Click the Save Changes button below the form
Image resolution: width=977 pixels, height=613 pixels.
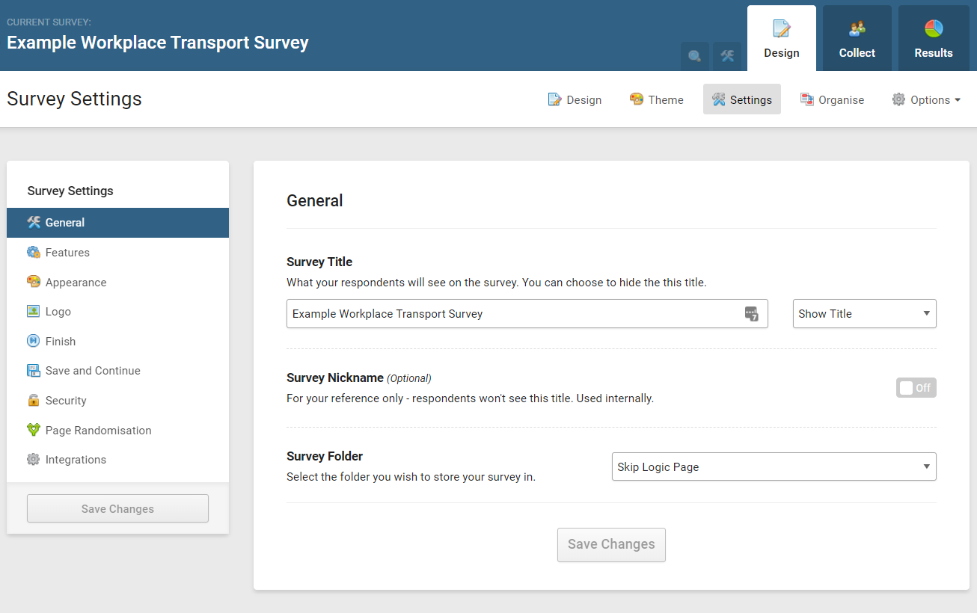[x=611, y=544]
